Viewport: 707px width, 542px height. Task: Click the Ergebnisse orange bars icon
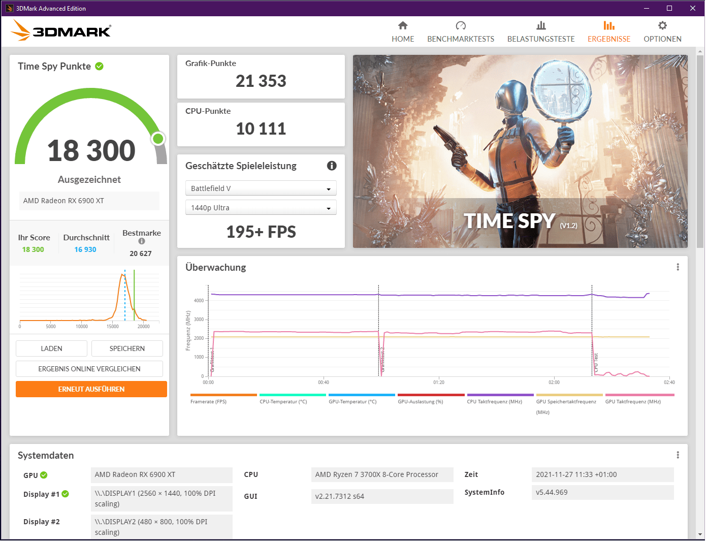[x=609, y=25]
